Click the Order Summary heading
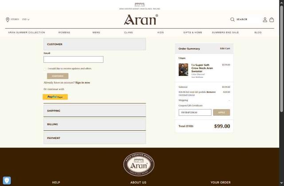The height and width of the screenshot is (186, 284). click(x=189, y=49)
